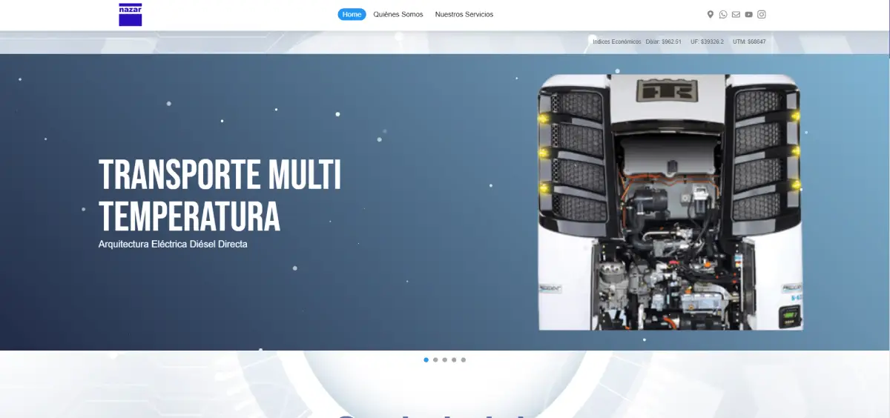This screenshot has width=890, height=418.
Task: Click the refrigeration unit image
Action: (x=670, y=202)
